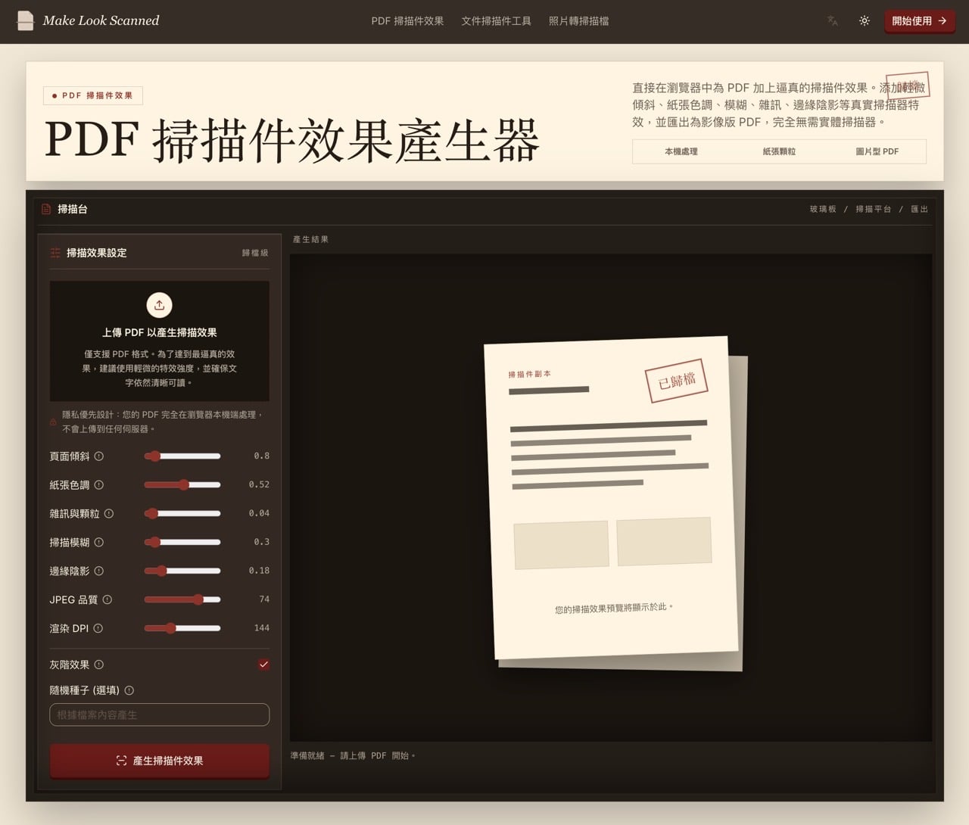Adjust the 頁面傾斜 slider
This screenshot has width=969, height=825.
pyautogui.click(x=182, y=456)
